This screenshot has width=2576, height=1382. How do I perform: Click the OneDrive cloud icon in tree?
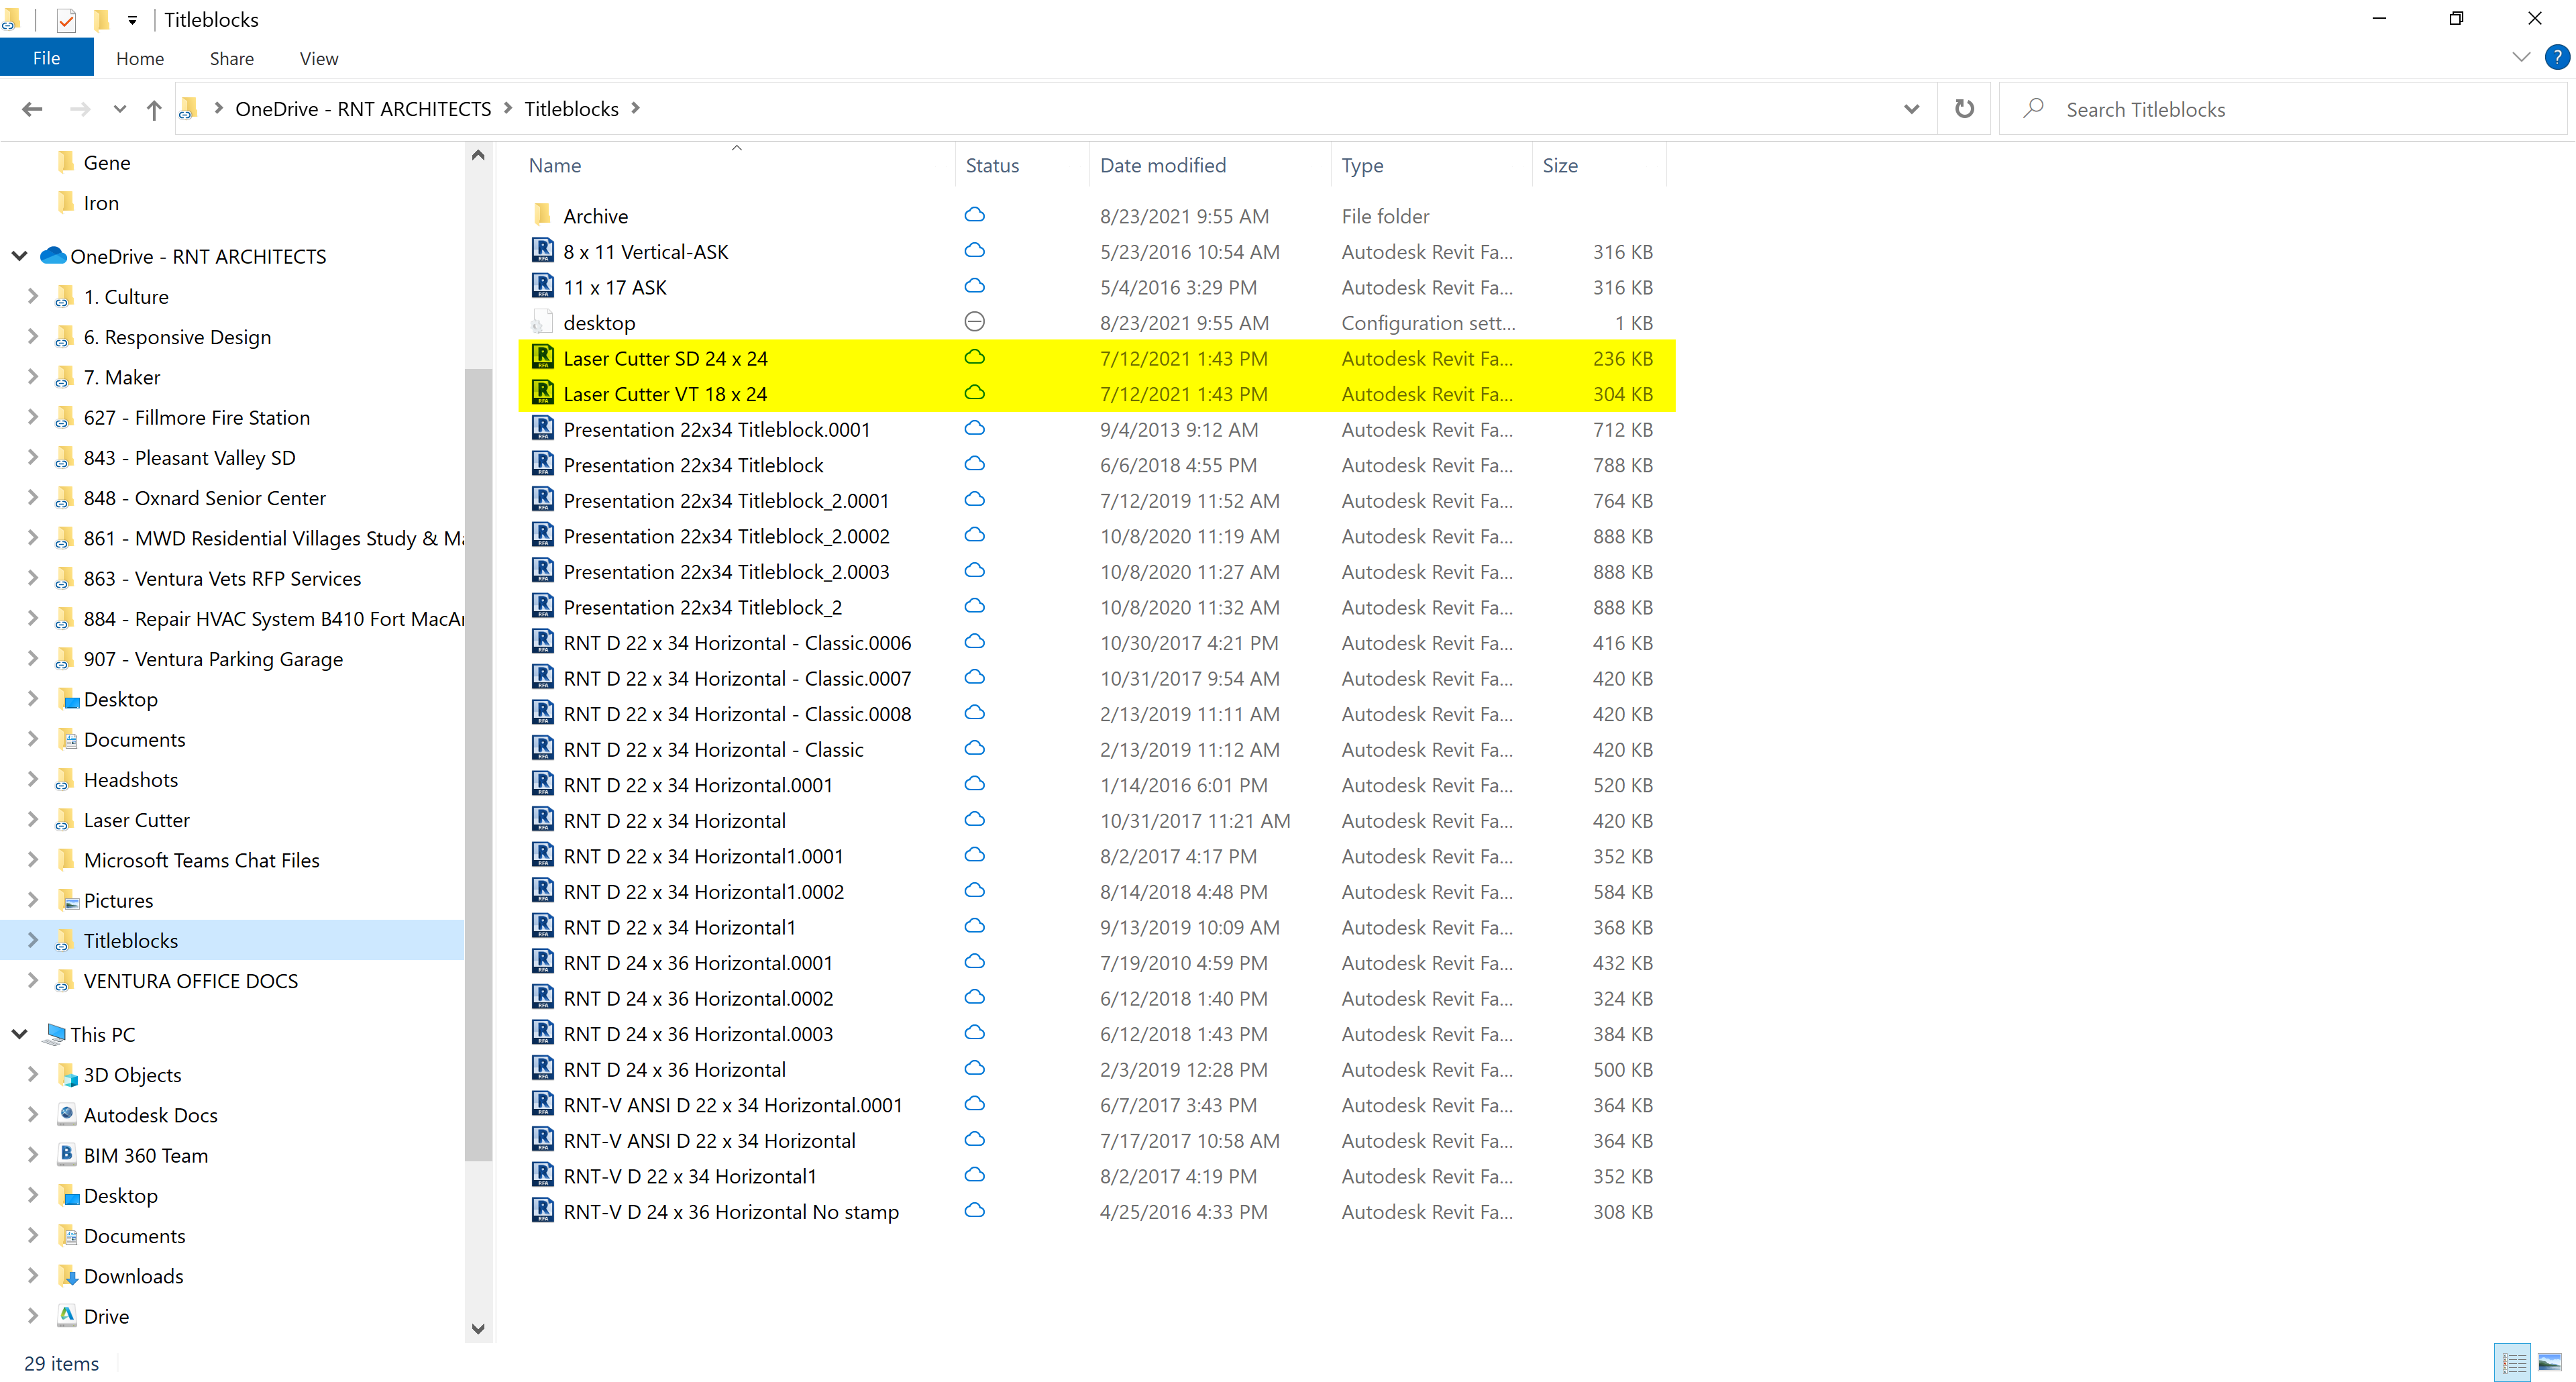coord(53,256)
